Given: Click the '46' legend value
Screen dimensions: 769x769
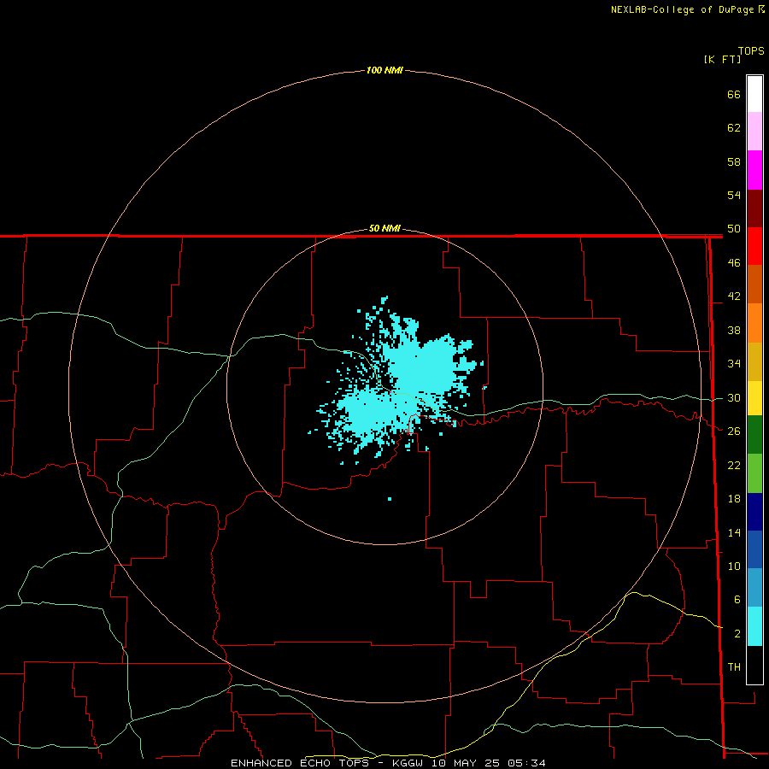Looking at the screenshot, I should tap(734, 263).
